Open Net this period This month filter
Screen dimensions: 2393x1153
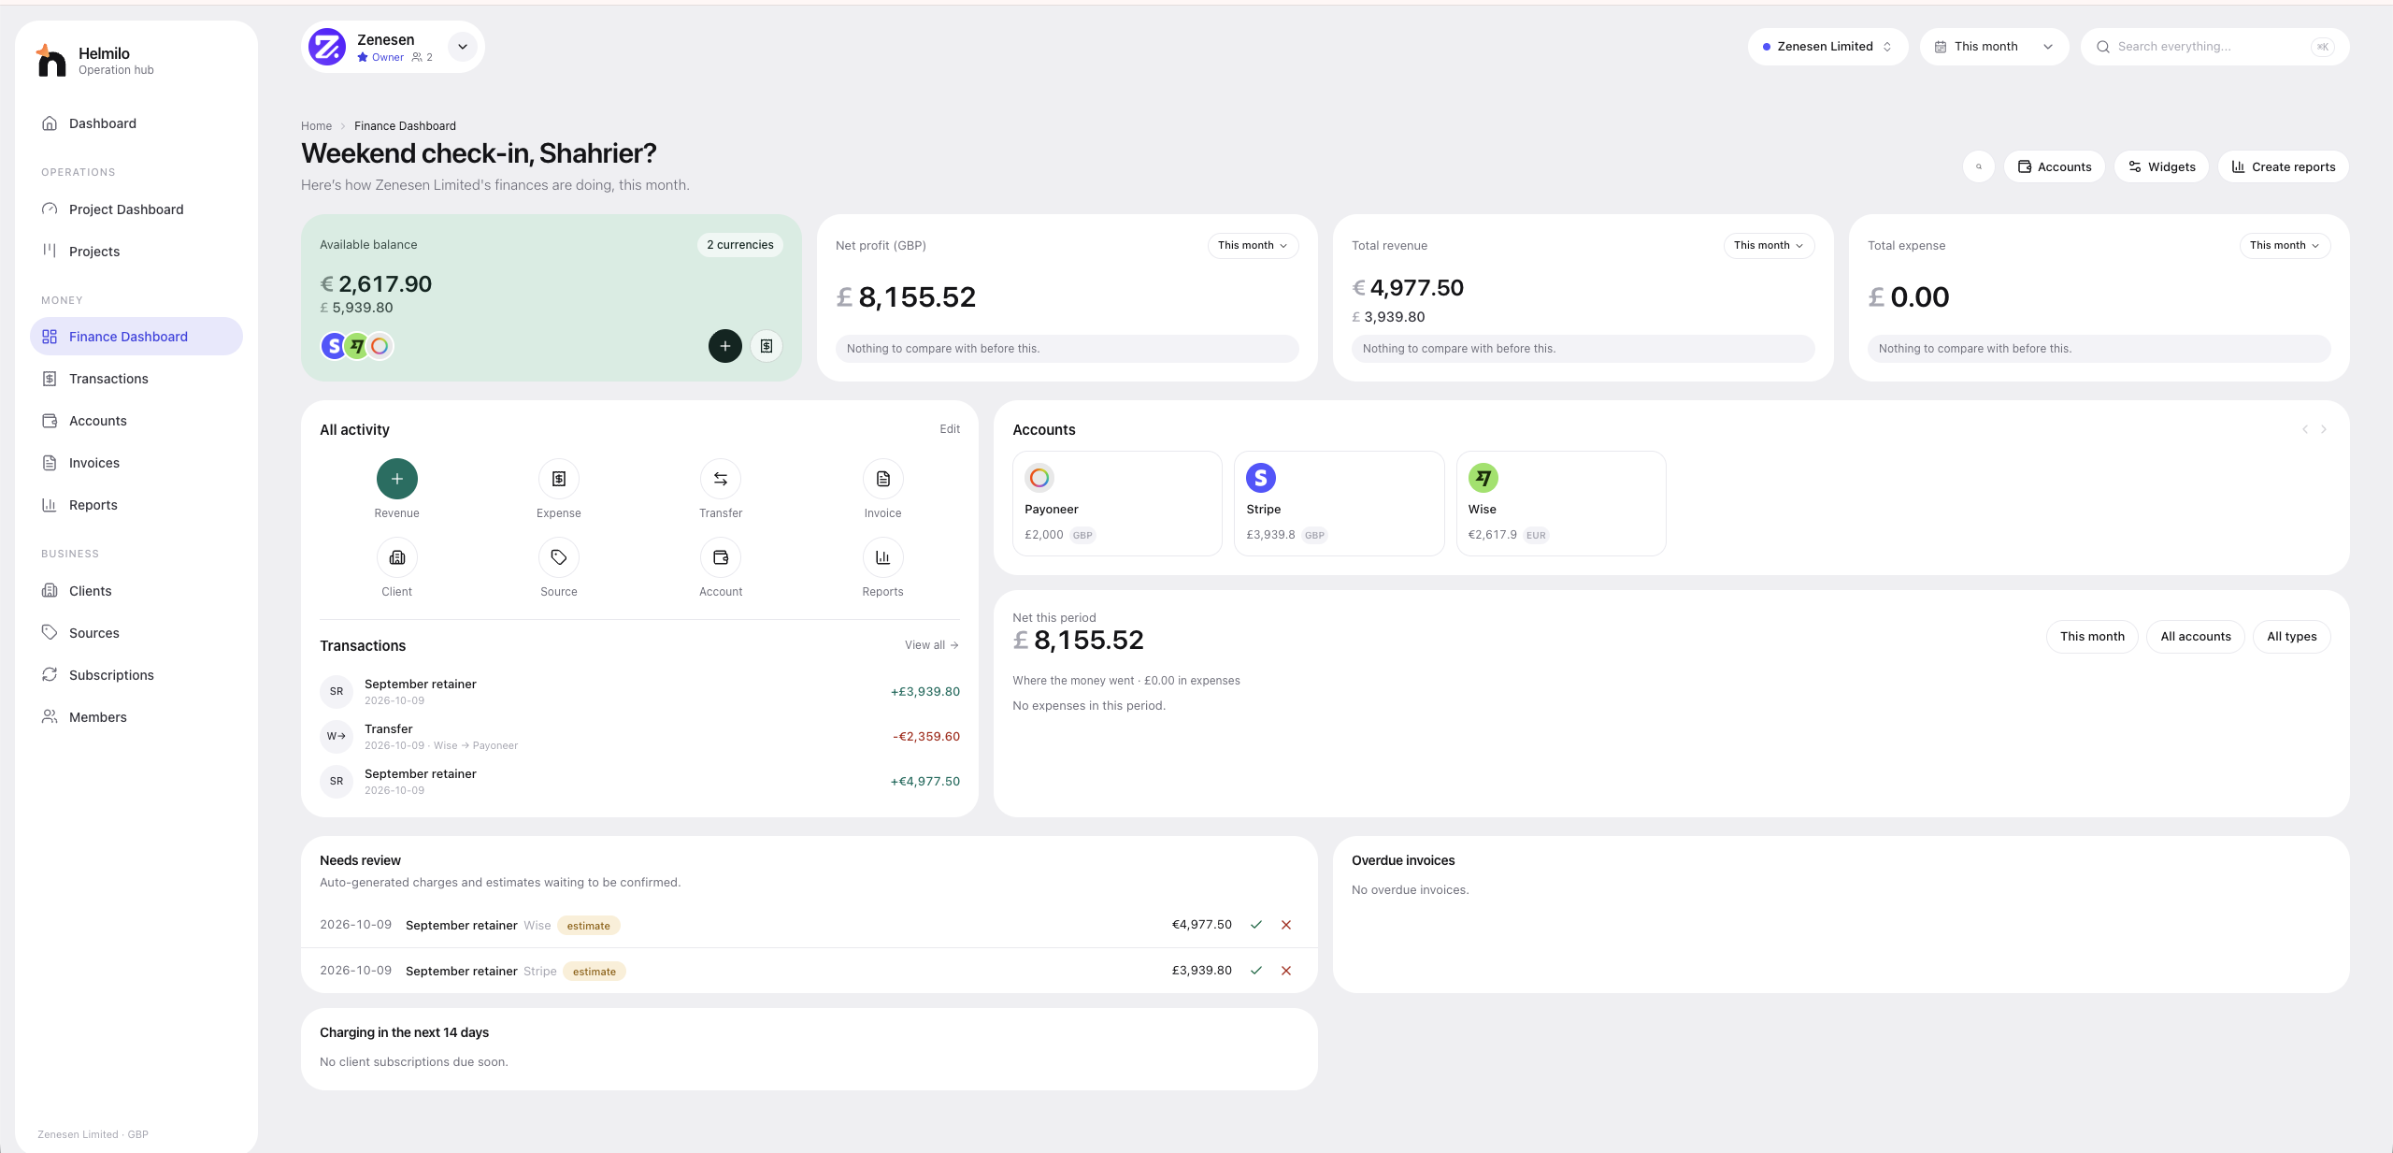point(2092,637)
